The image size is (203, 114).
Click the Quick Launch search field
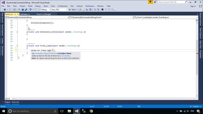click(173, 2)
